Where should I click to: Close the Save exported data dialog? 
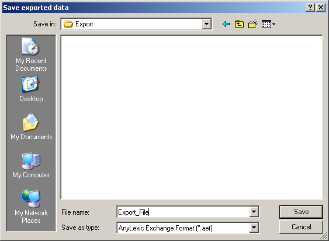pyautogui.click(x=321, y=8)
